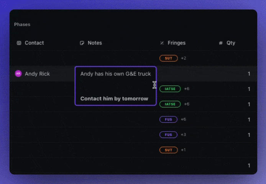Click the percent icon beside Fringes

[x=162, y=43]
